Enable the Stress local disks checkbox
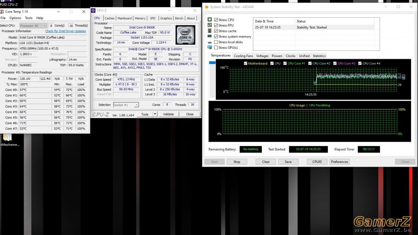Image resolution: width=418 pixels, height=235 pixels. (216, 42)
